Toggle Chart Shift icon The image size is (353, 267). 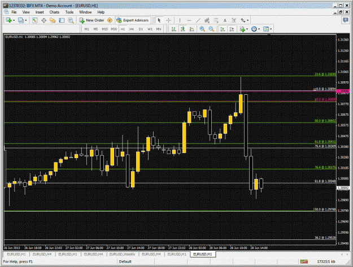coord(232,29)
